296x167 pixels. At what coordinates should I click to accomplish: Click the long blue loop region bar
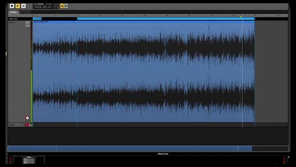click(x=166, y=19)
